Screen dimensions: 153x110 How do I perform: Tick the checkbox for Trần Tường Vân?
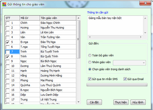tap(7, 38)
